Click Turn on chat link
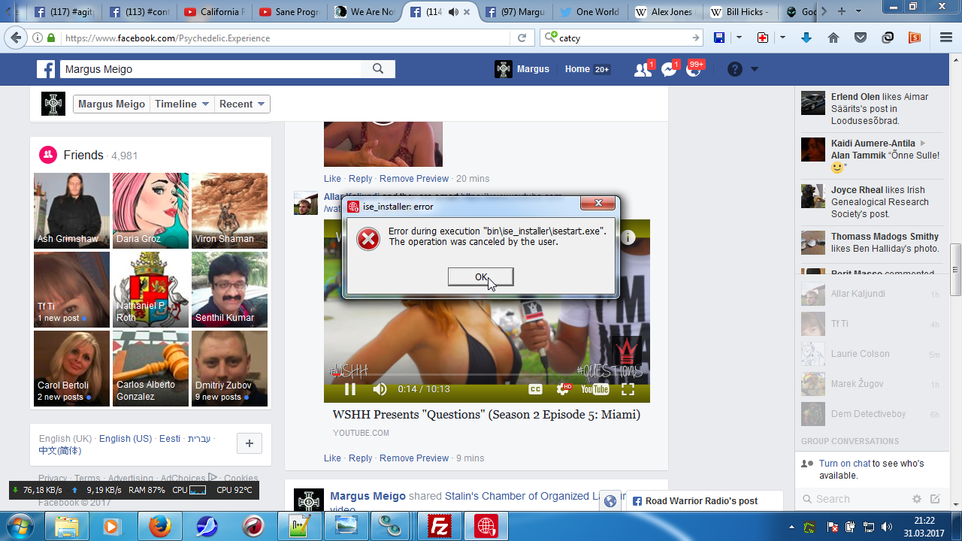 click(x=845, y=464)
